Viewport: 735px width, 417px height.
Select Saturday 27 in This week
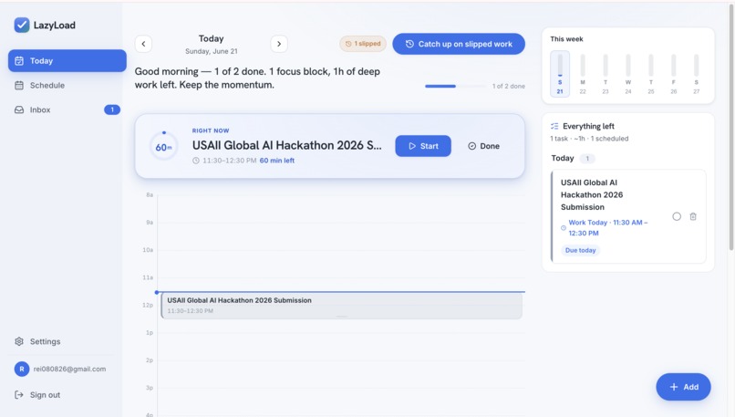(x=696, y=74)
